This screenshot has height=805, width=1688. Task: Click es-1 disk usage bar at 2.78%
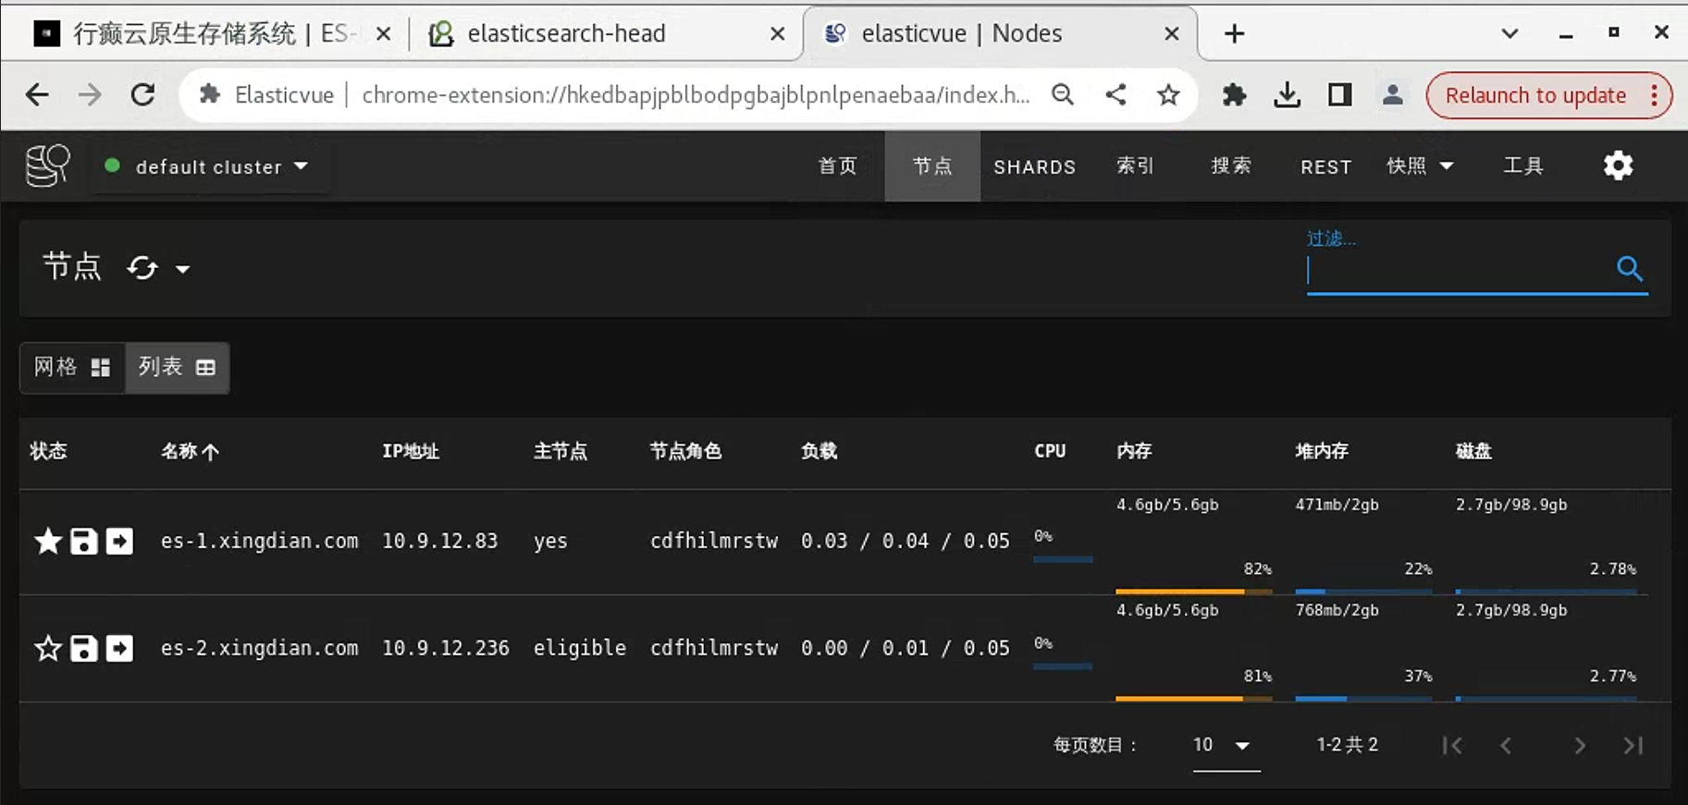point(1546,591)
